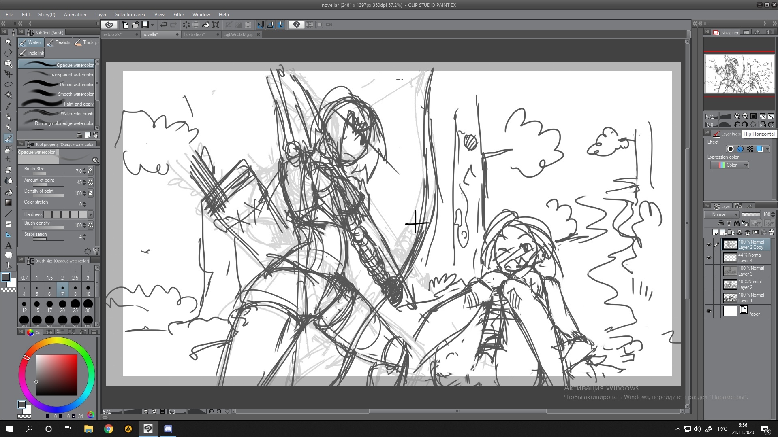Select the Eyedropper tool

[x=8, y=106]
